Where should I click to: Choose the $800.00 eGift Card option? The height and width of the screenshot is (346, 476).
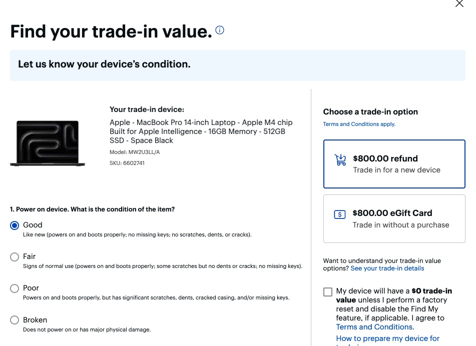394,218
